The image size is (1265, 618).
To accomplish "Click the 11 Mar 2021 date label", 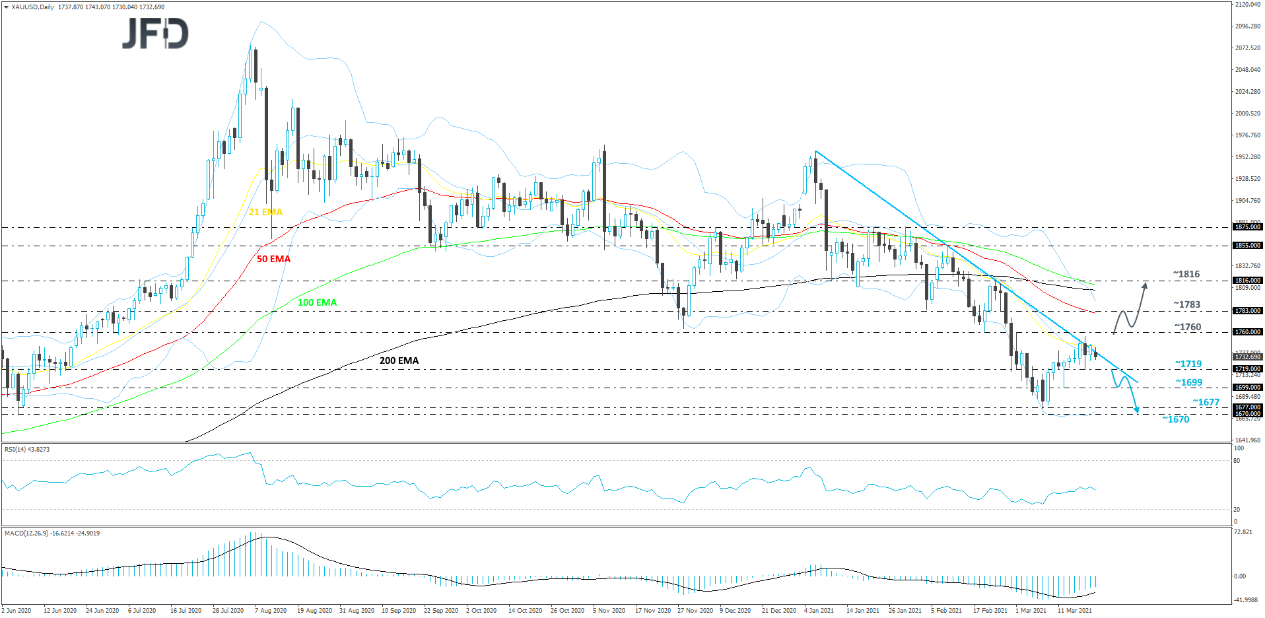I will pyautogui.click(x=1074, y=611).
